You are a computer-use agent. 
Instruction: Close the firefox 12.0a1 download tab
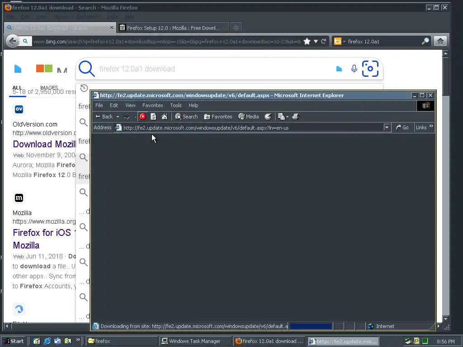111,28
